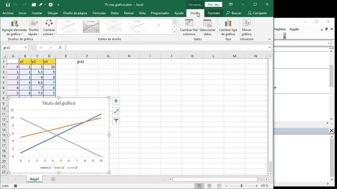Screen dimensions: 337x189
Task: Open the Fórmulas tab
Action: coord(99,13)
